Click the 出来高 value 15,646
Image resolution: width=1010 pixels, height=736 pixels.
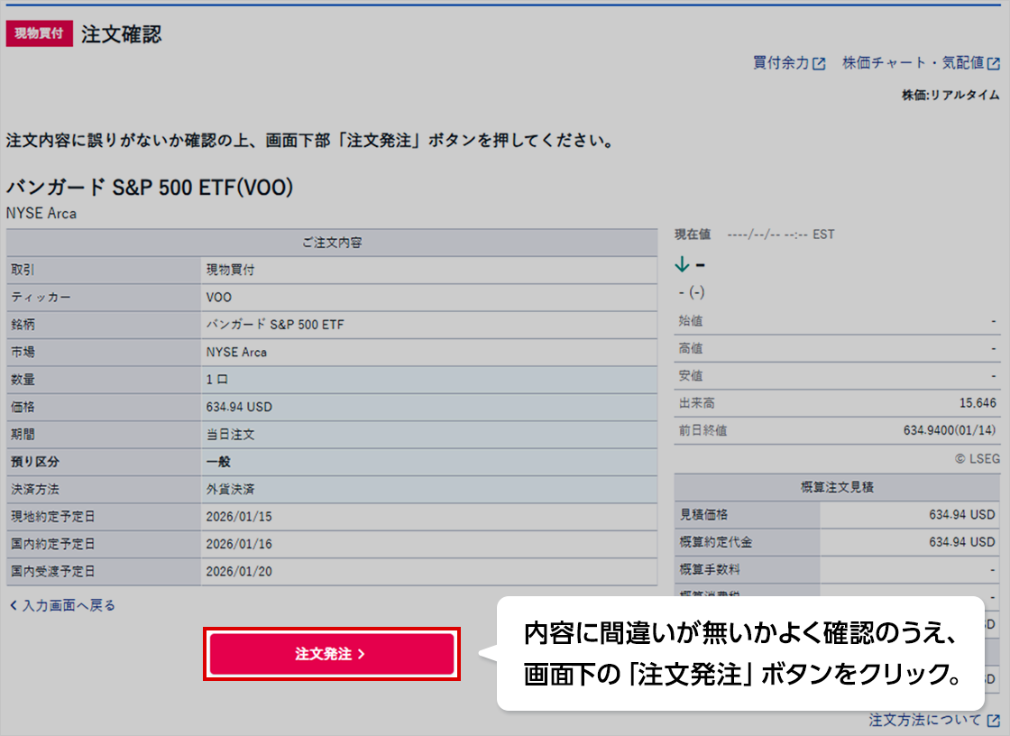978,403
